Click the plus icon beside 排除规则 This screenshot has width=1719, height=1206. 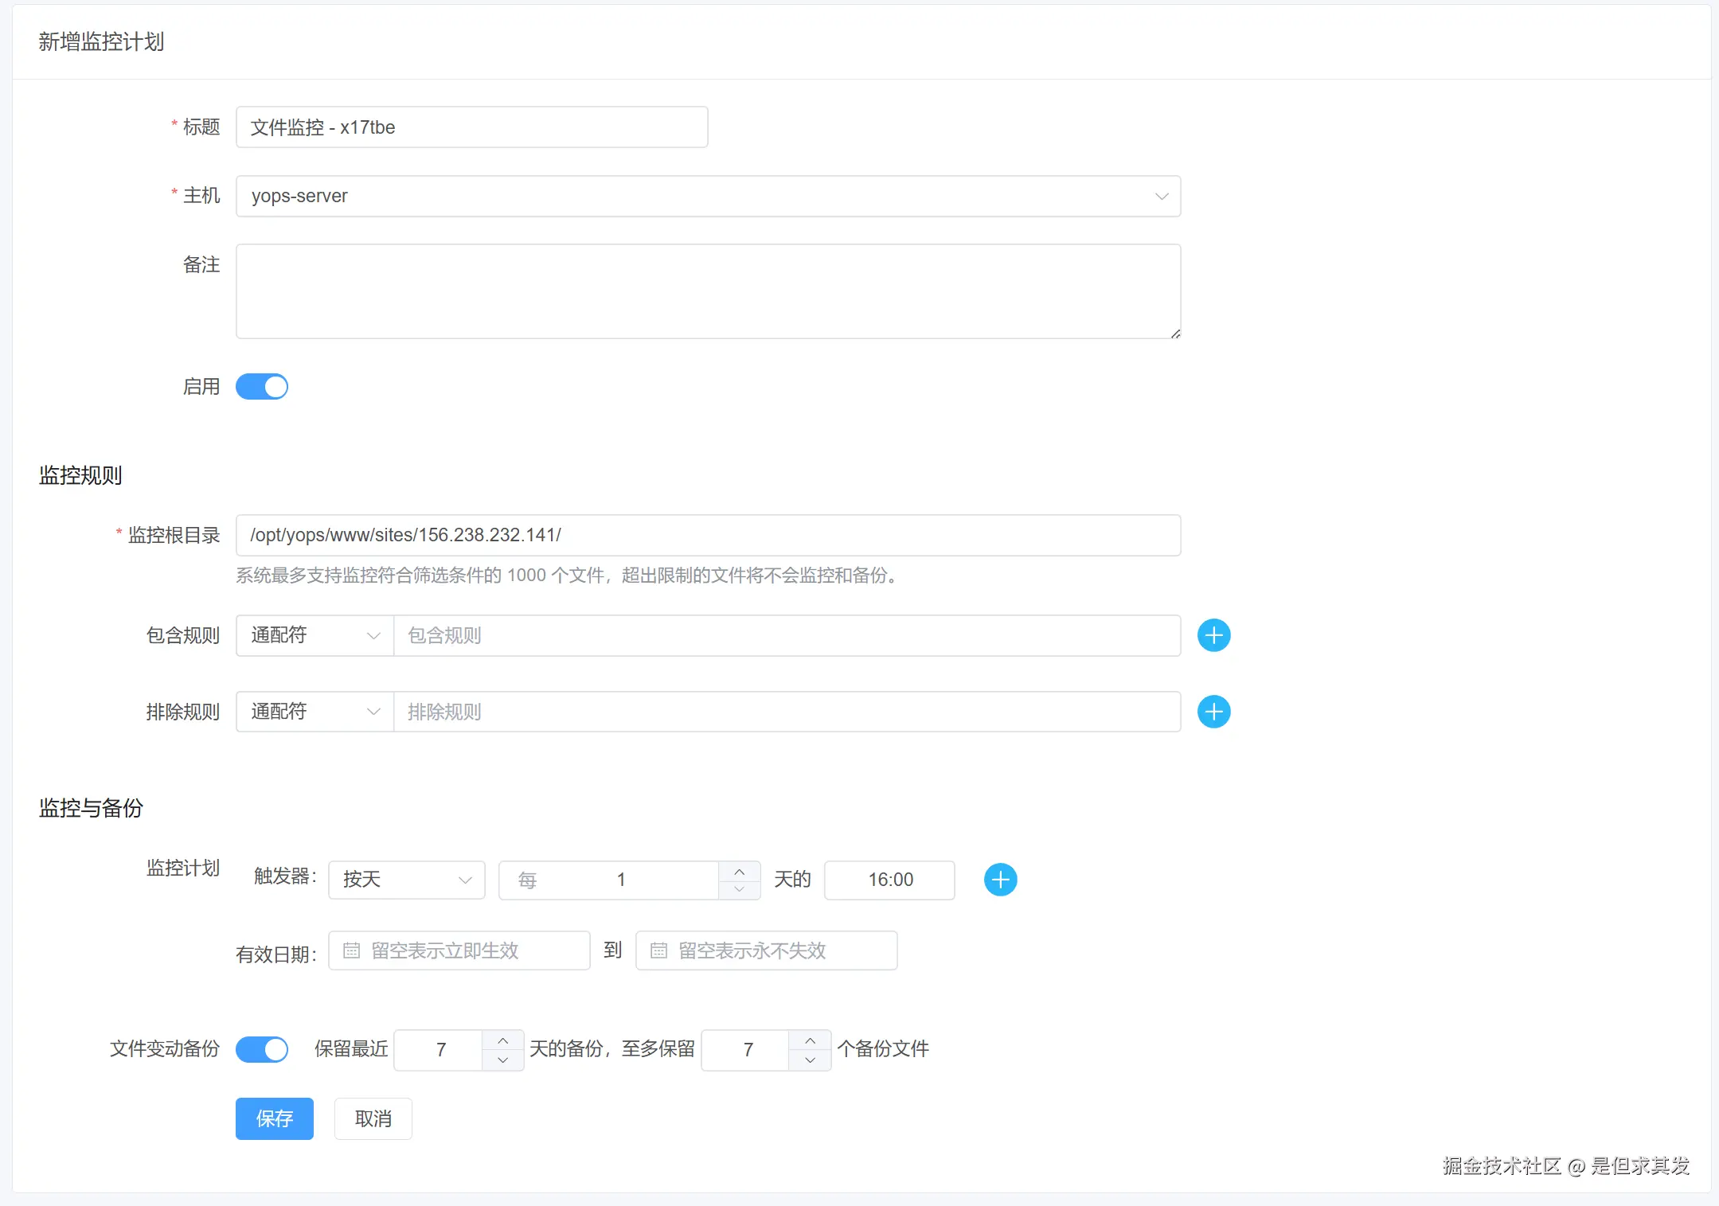point(1213,712)
